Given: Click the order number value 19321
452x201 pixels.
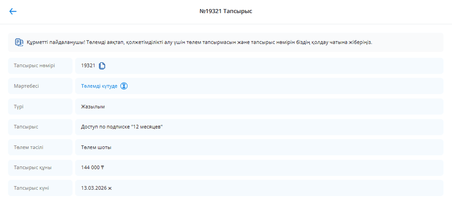Looking at the screenshot, I should coord(88,66).
